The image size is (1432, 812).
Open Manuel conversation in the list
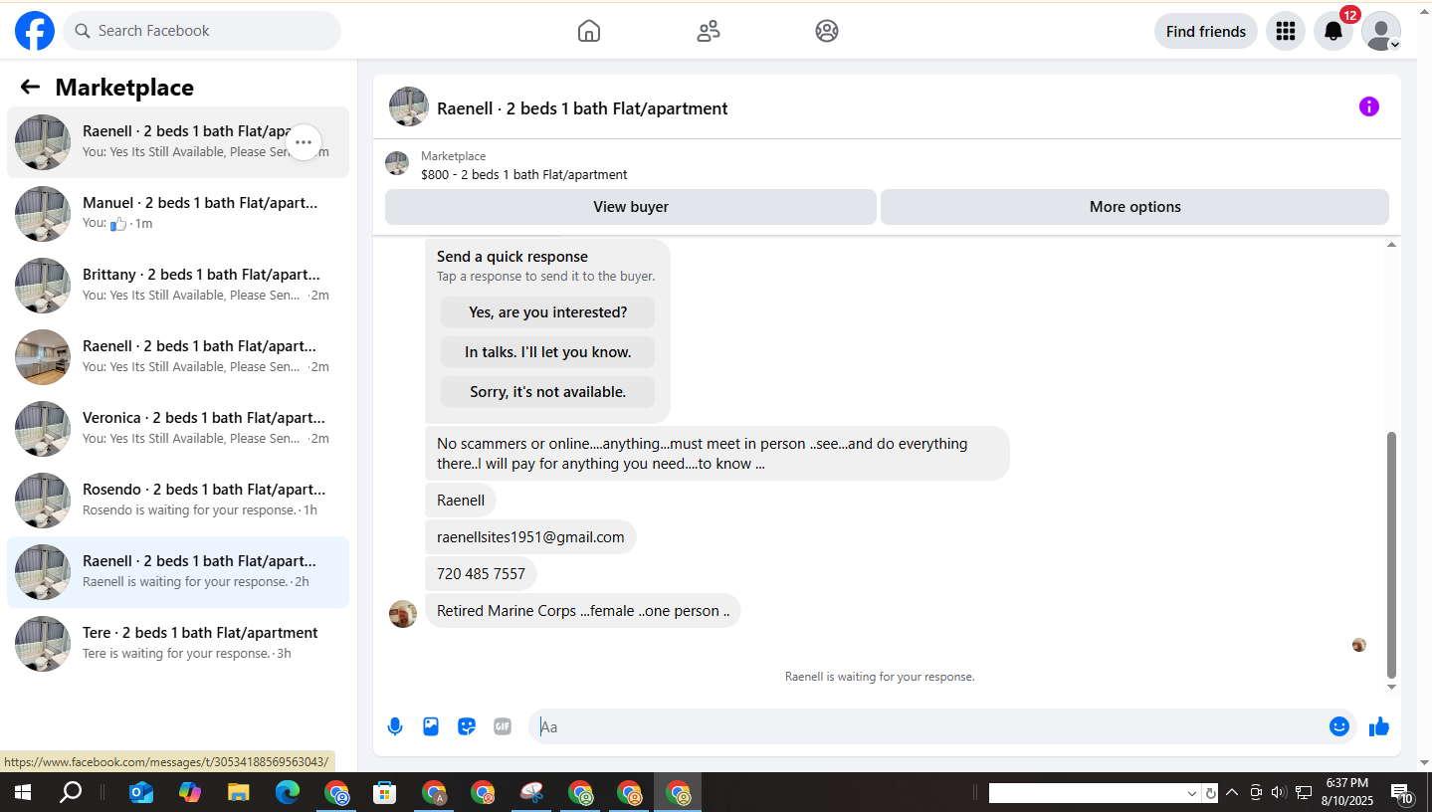click(178, 214)
